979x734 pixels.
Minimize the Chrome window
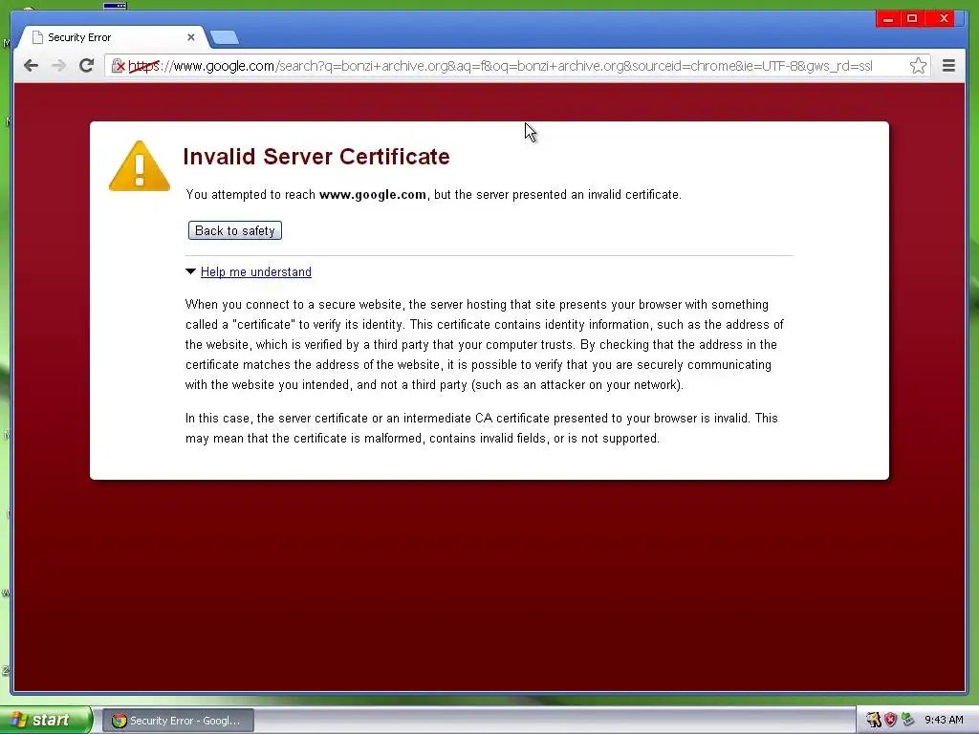(x=888, y=19)
